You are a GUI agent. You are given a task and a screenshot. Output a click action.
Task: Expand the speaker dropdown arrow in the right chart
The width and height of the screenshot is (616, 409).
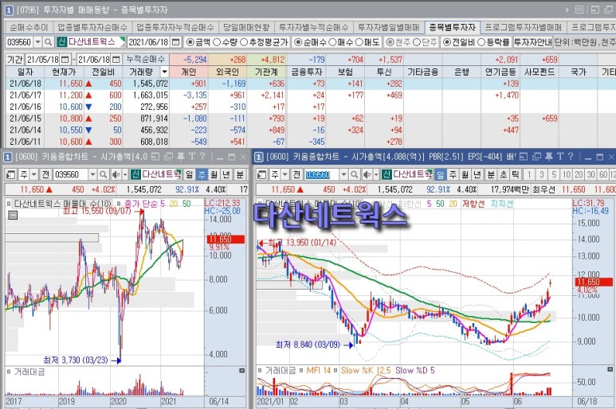pos(376,174)
